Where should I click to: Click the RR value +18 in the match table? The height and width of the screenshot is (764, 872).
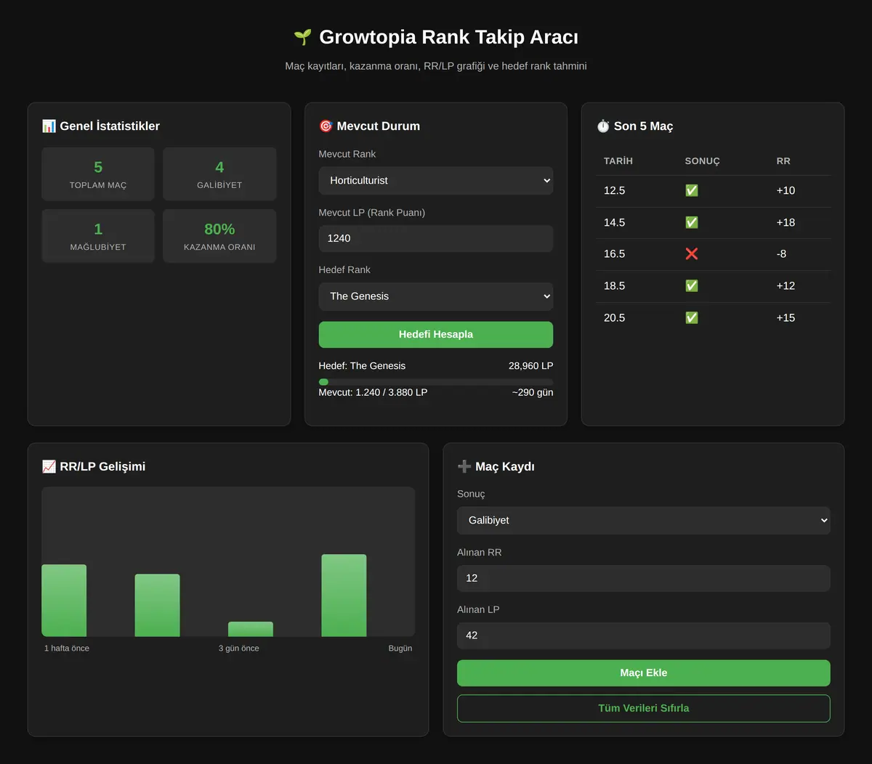[x=786, y=222]
